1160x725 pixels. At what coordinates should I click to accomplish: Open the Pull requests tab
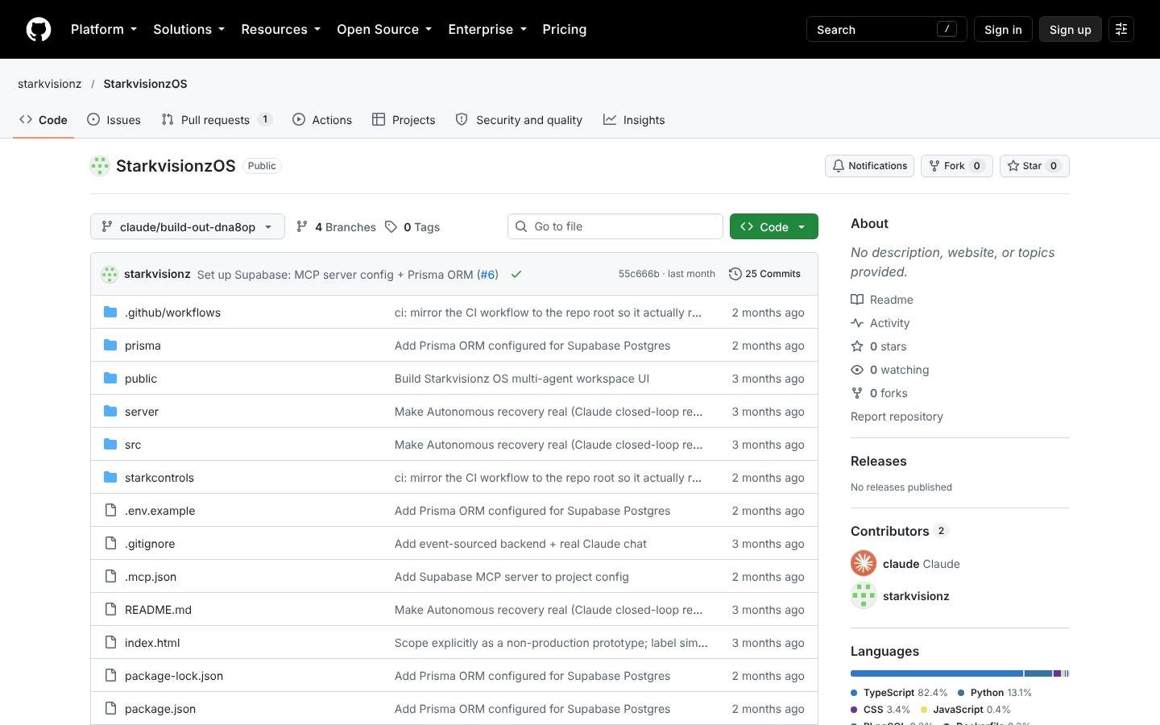[x=217, y=120]
